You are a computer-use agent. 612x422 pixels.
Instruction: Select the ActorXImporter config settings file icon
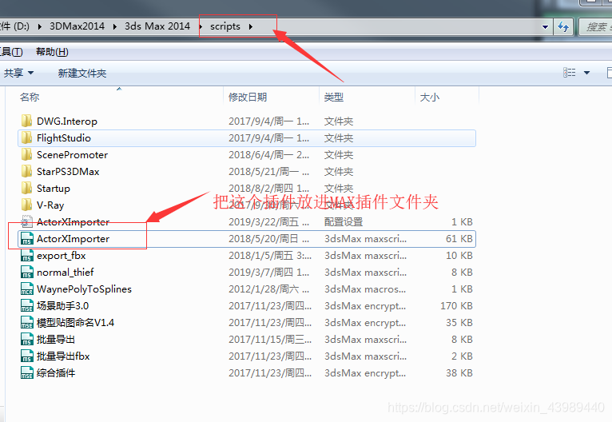click(26, 221)
